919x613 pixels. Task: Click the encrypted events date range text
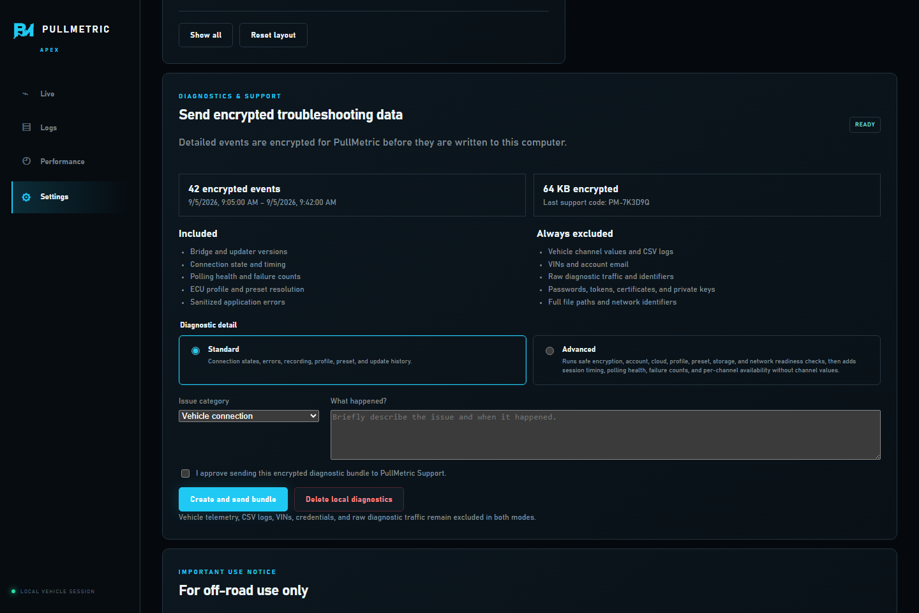pyautogui.click(x=262, y=202)
